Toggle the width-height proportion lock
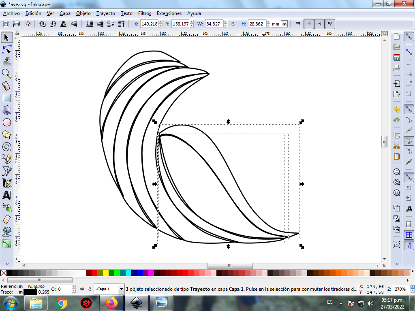Image resolution: width=415 pixels, height=311 pixels. pos(233,24)
